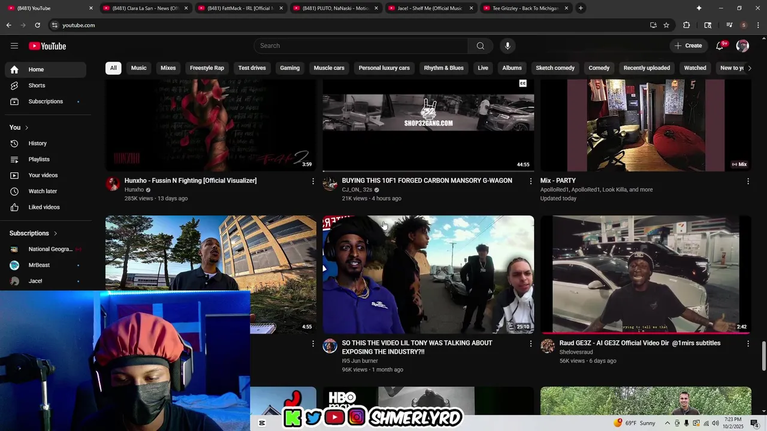Open the browser extensions puzzle icon
The height and width of the screenshot is (431, 767).
687,25
